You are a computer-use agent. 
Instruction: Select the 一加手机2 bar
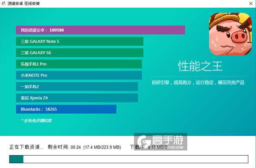pyautogui.click(x=77, y=86)
